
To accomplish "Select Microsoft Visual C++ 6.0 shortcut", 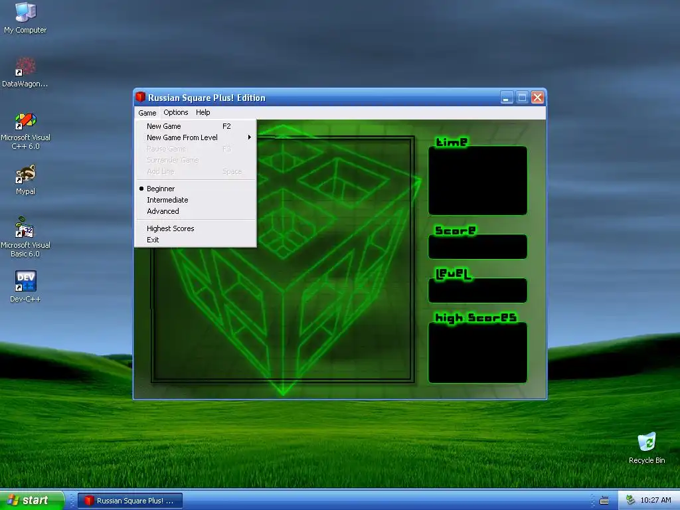I will [x=25, y=131].
